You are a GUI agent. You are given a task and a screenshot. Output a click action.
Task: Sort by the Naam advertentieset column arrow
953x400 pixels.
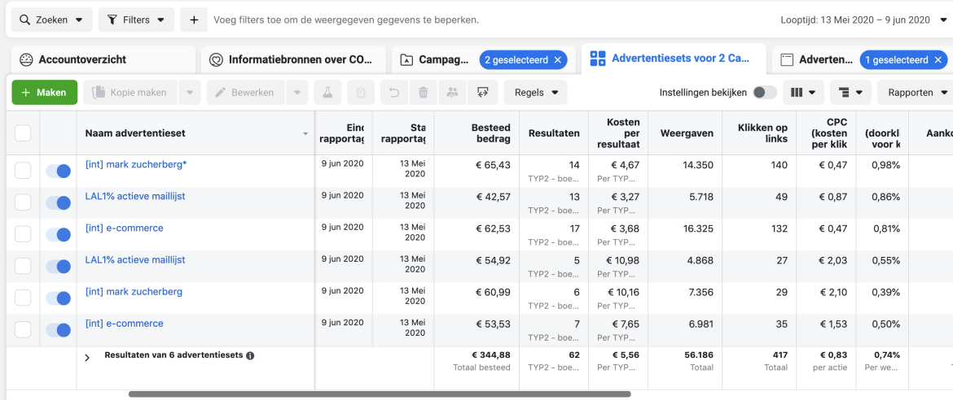[305, 133]
